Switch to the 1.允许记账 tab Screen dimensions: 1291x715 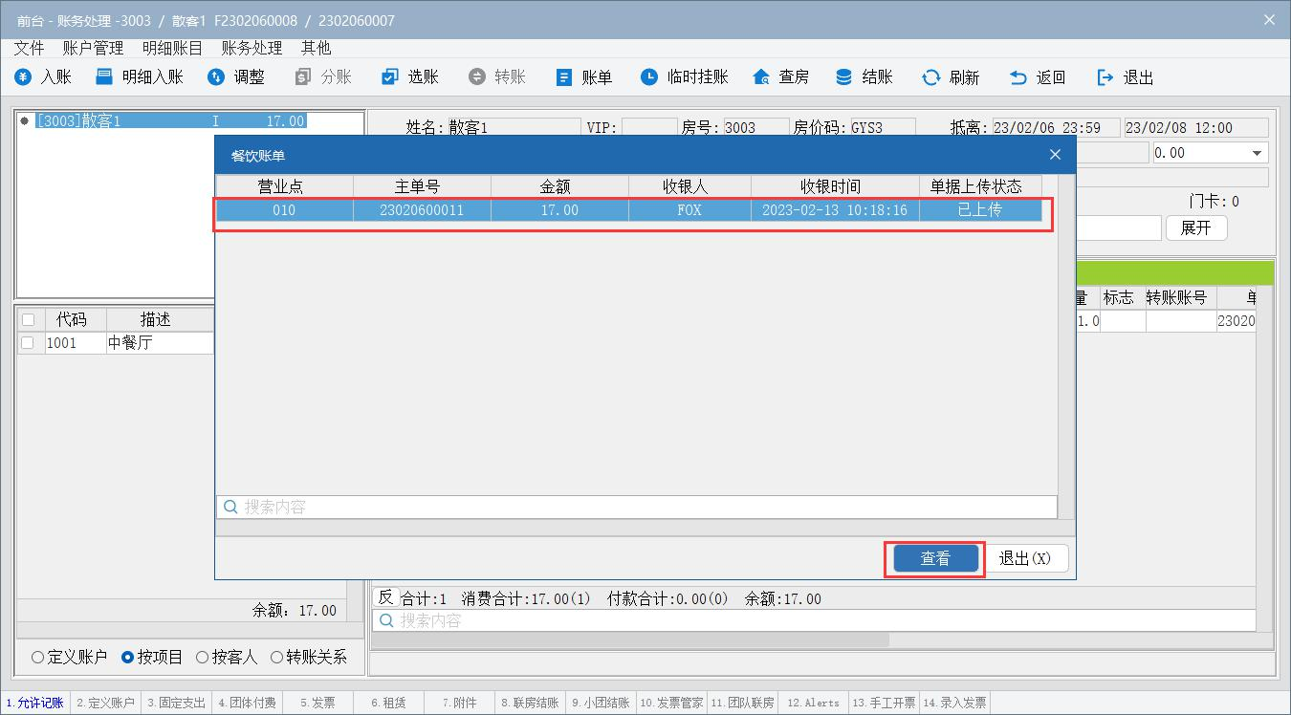coord(34,703)
